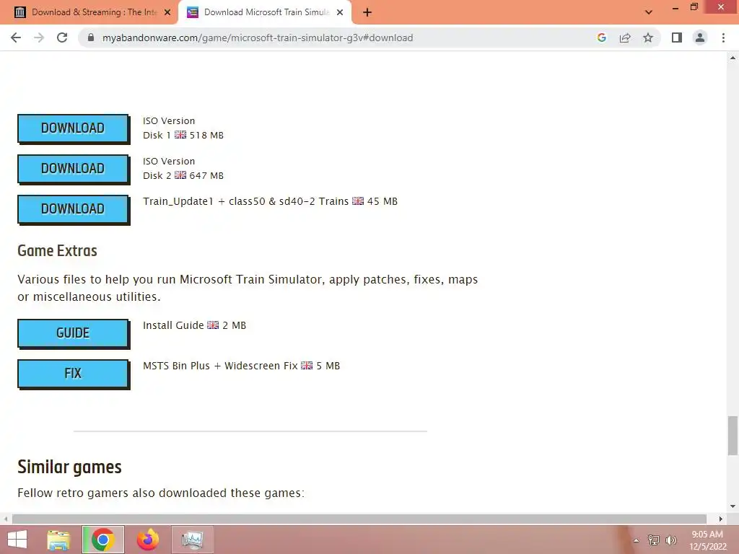
Task: Click the share page icon
Action: click(x=625, y=38)
